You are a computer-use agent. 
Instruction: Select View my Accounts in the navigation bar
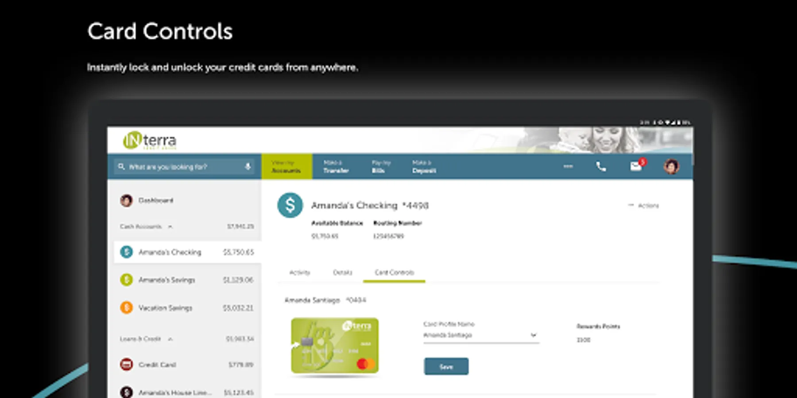[286, 166]
